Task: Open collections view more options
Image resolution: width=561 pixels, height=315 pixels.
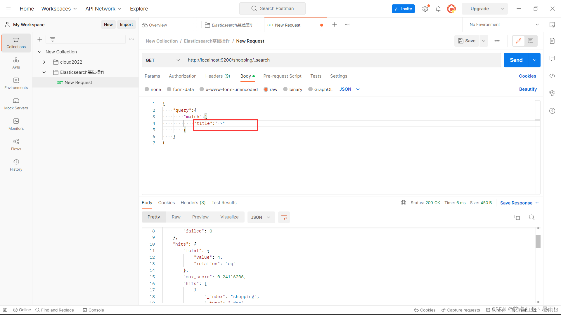Action: [x=131, y=39]
